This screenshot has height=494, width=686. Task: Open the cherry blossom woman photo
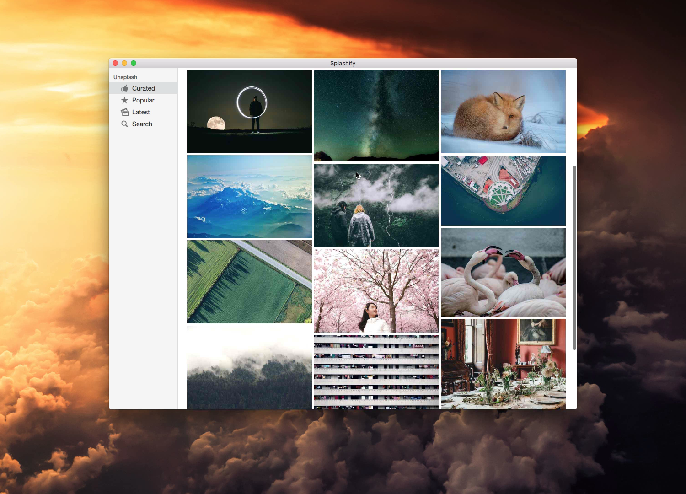pyautogui.click(x=376, y=290)
